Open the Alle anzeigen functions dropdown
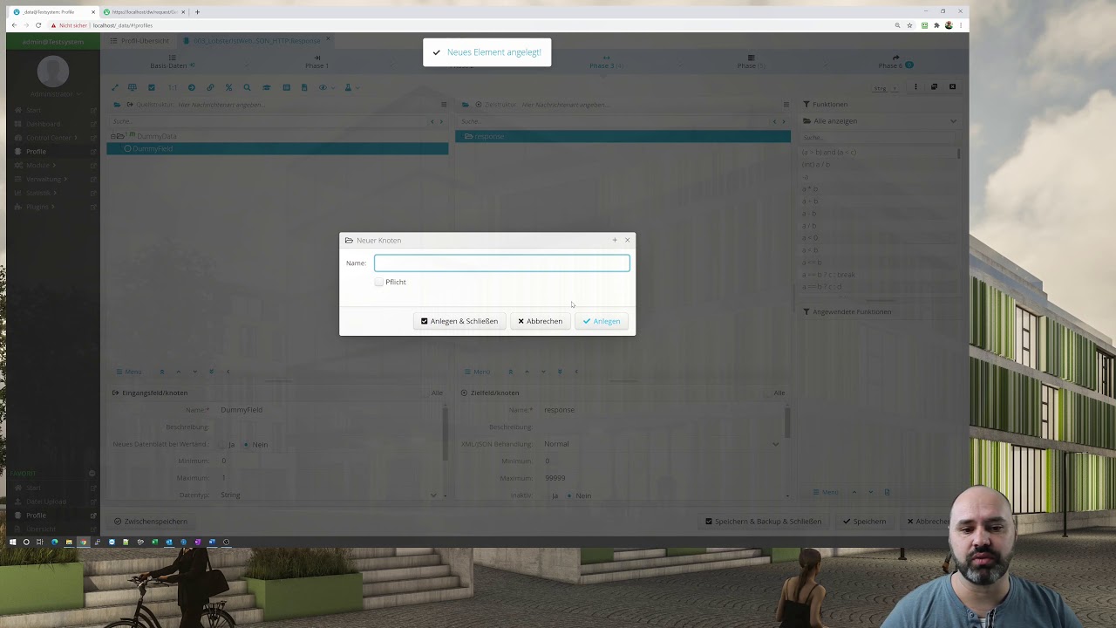Image resolution: width=1116 pixels, height=628 pixels. tap(879, 121)
